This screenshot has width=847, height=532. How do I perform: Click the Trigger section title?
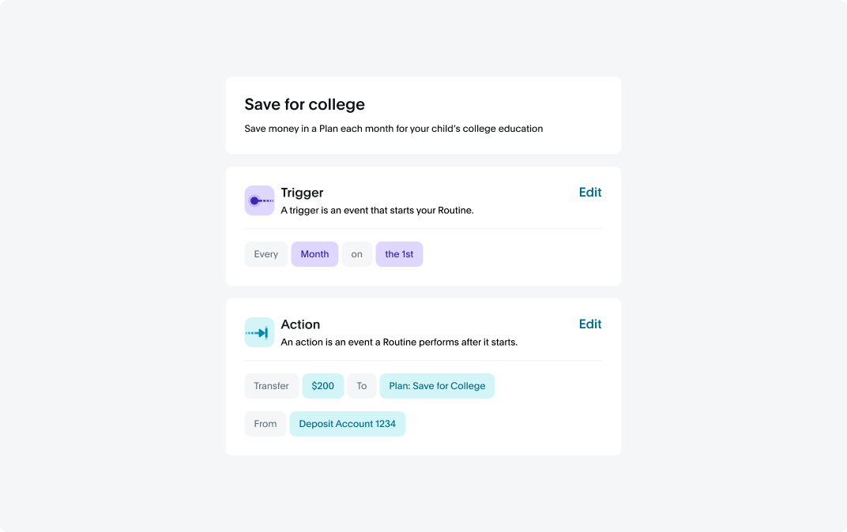[x=302, y=193]
